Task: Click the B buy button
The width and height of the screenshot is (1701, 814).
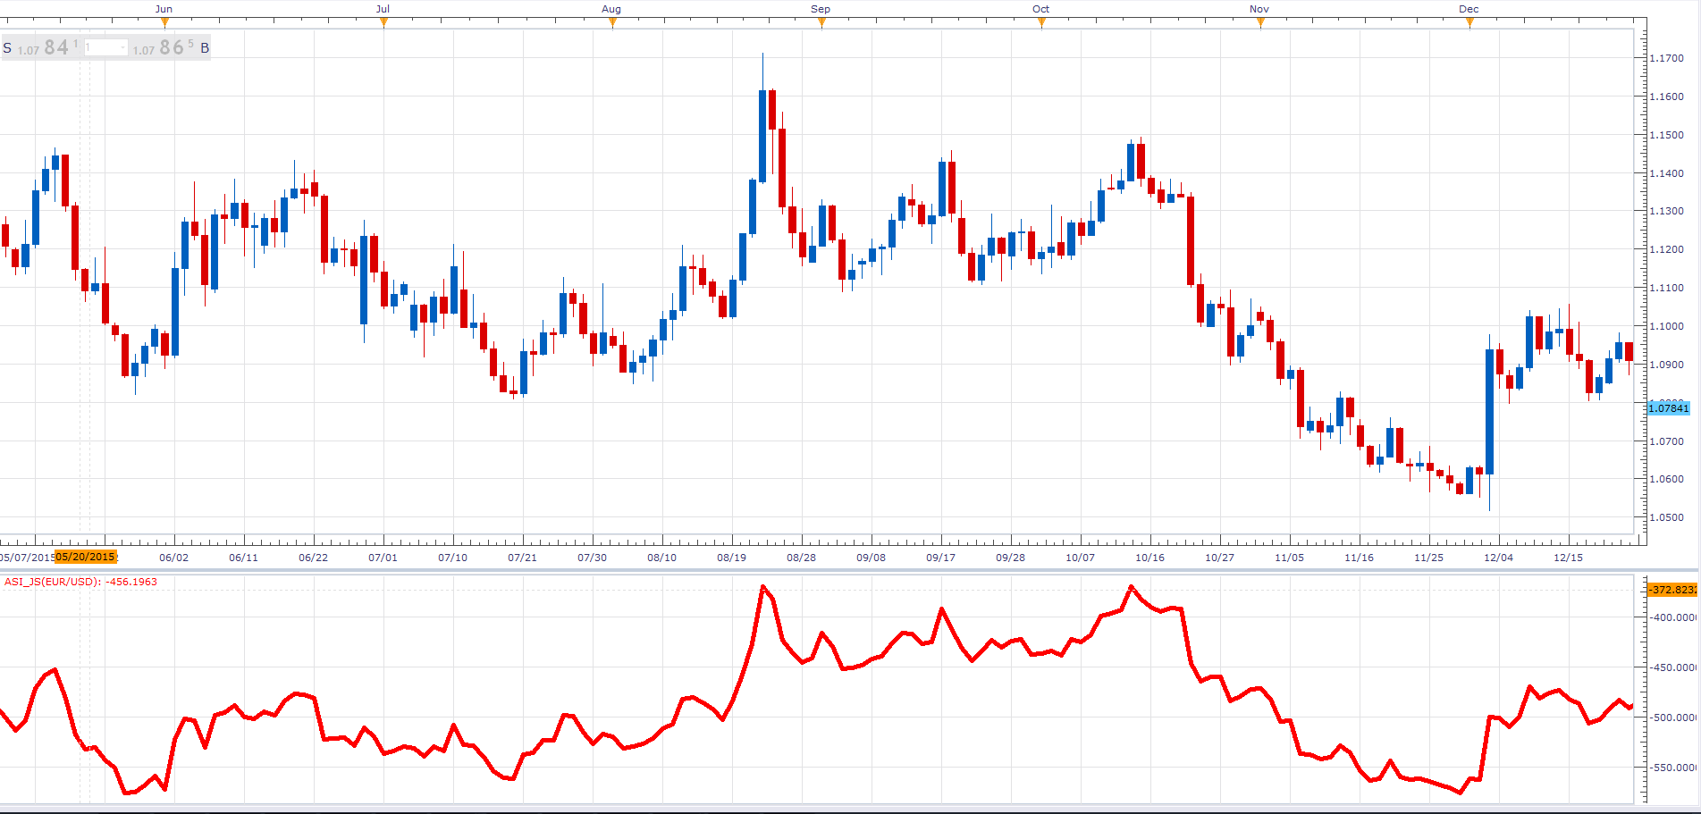Action: (x=205, y=48)
